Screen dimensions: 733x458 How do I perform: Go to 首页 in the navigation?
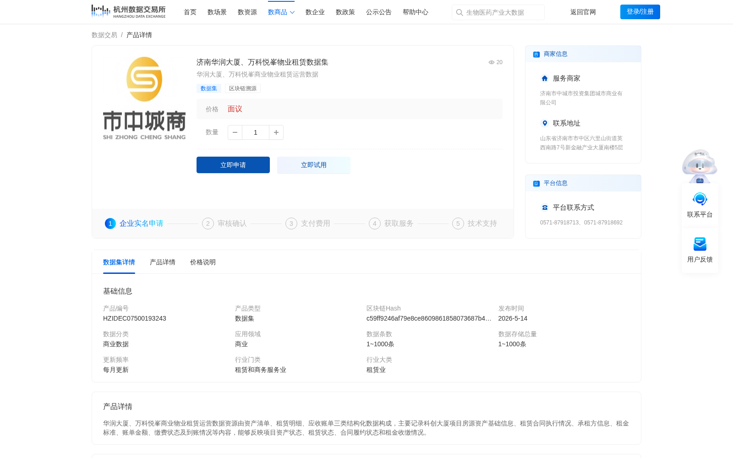(190, 12)
